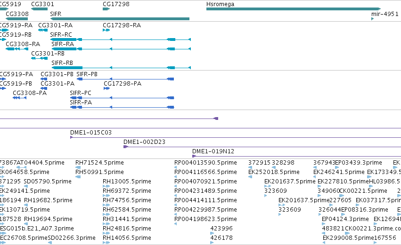
Task: Select transcript SIFR-RA
Action: 121,49
